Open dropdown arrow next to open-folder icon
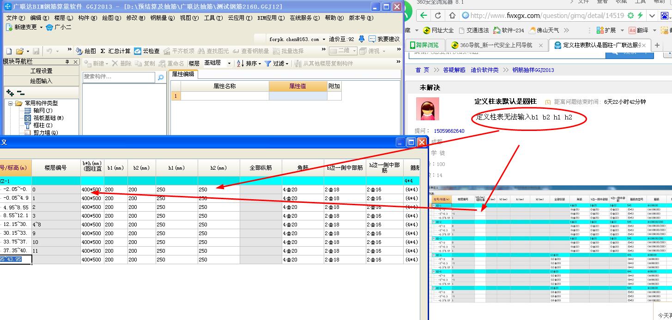The image size is (672, 320). 27,51
